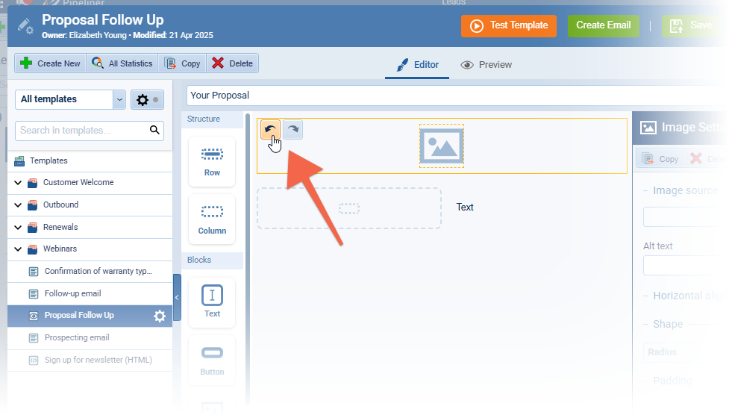Expand the Renewals folder
Screen dimensions: 729x415
click(18, 227)
